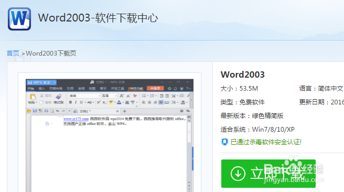Toggle Strikethrough AB formatting

(89, 102)
